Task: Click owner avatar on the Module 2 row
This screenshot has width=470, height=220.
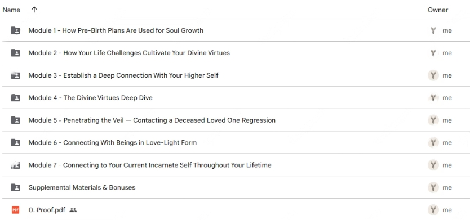Action: pos(433,53)
